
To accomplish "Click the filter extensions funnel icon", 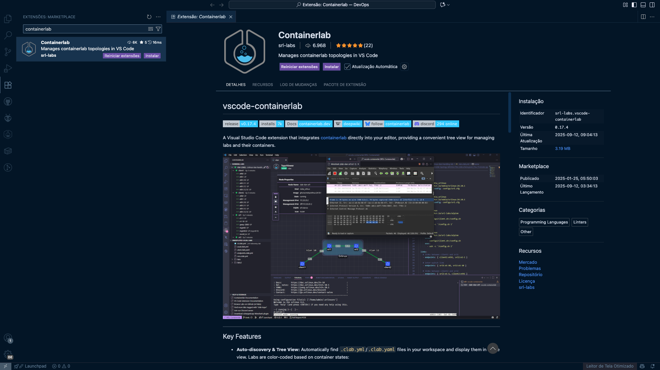I will pyautogui.click(x=158, y=29).
